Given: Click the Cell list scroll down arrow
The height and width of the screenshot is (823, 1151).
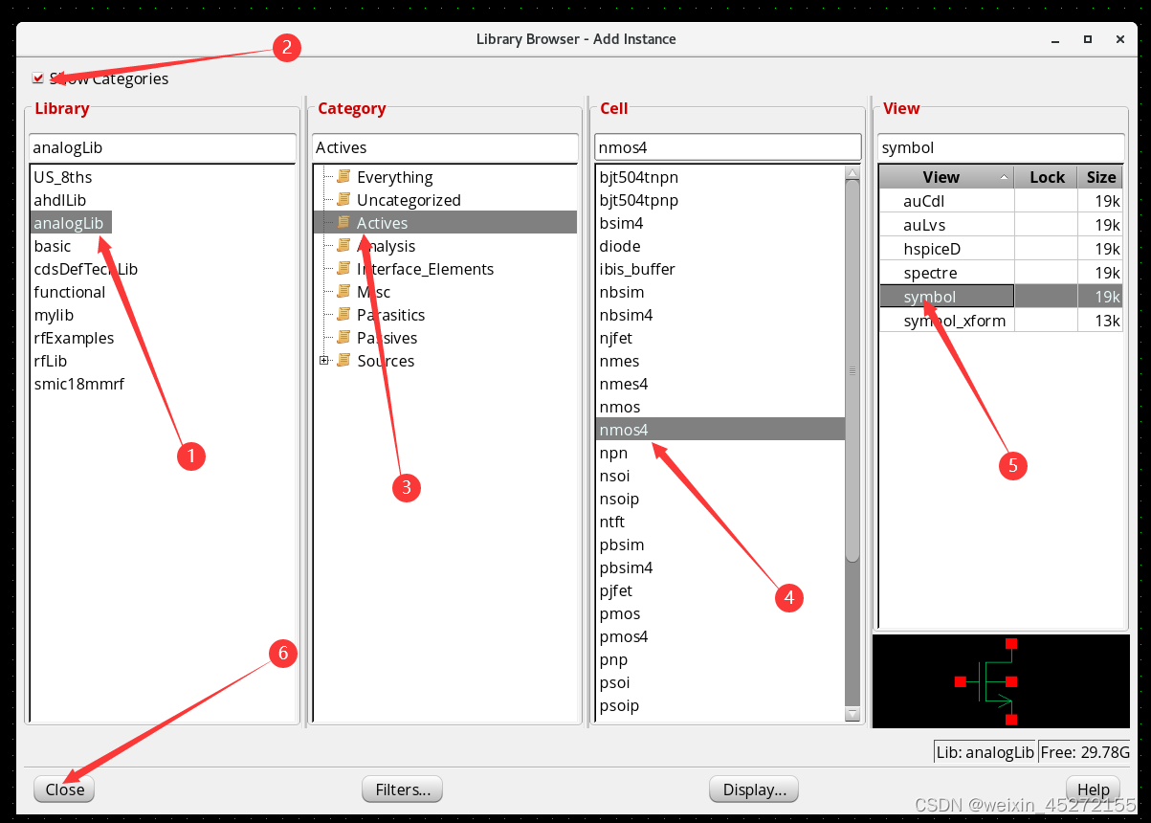Looking at the screenshot, I should [852, 714].
